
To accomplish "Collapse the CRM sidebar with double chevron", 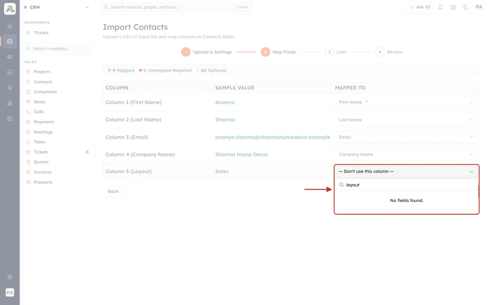I will click(87, 7).
